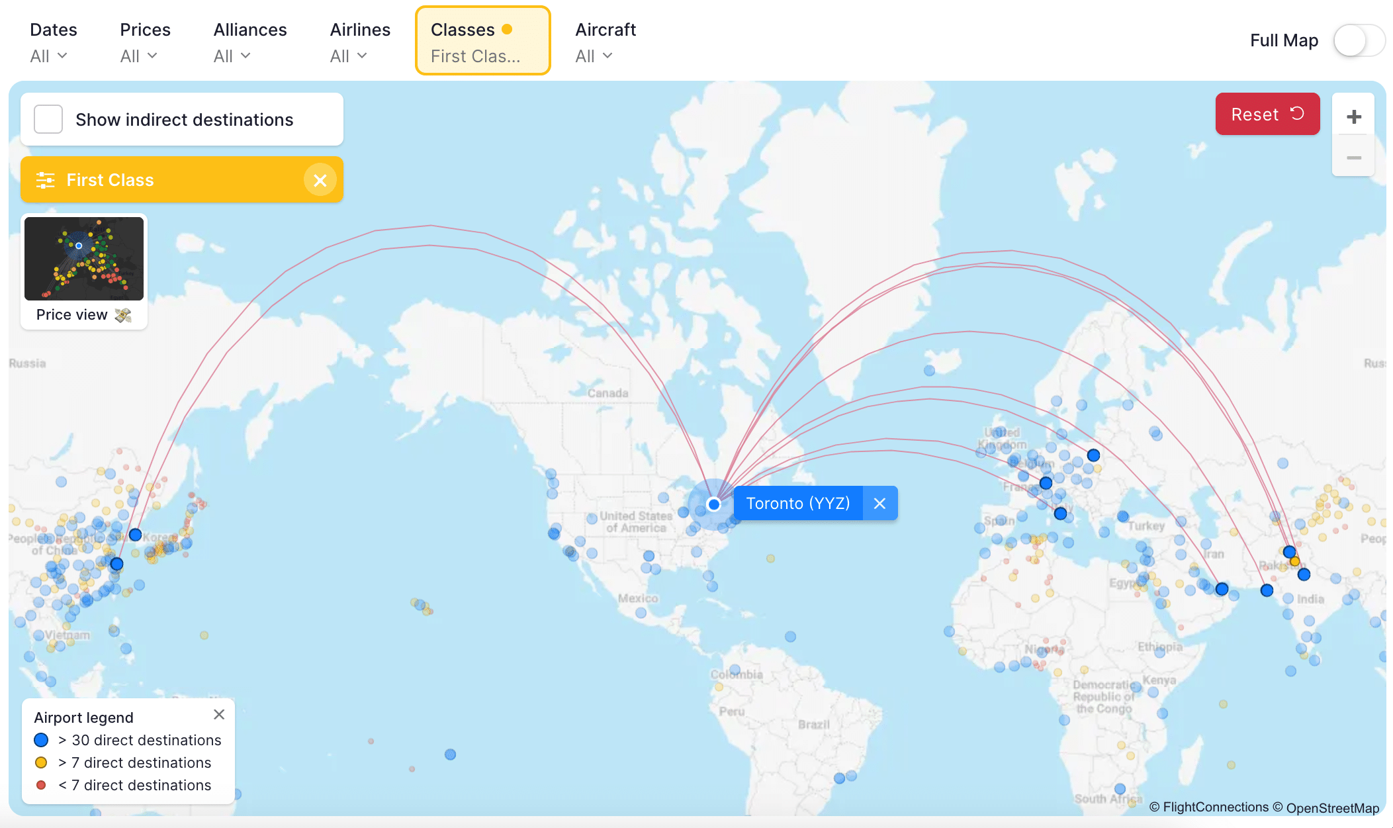This screenshot has width=1393, height=828.
Task: Click the filter sliders icon on First Class
Action: coord(45,180)
